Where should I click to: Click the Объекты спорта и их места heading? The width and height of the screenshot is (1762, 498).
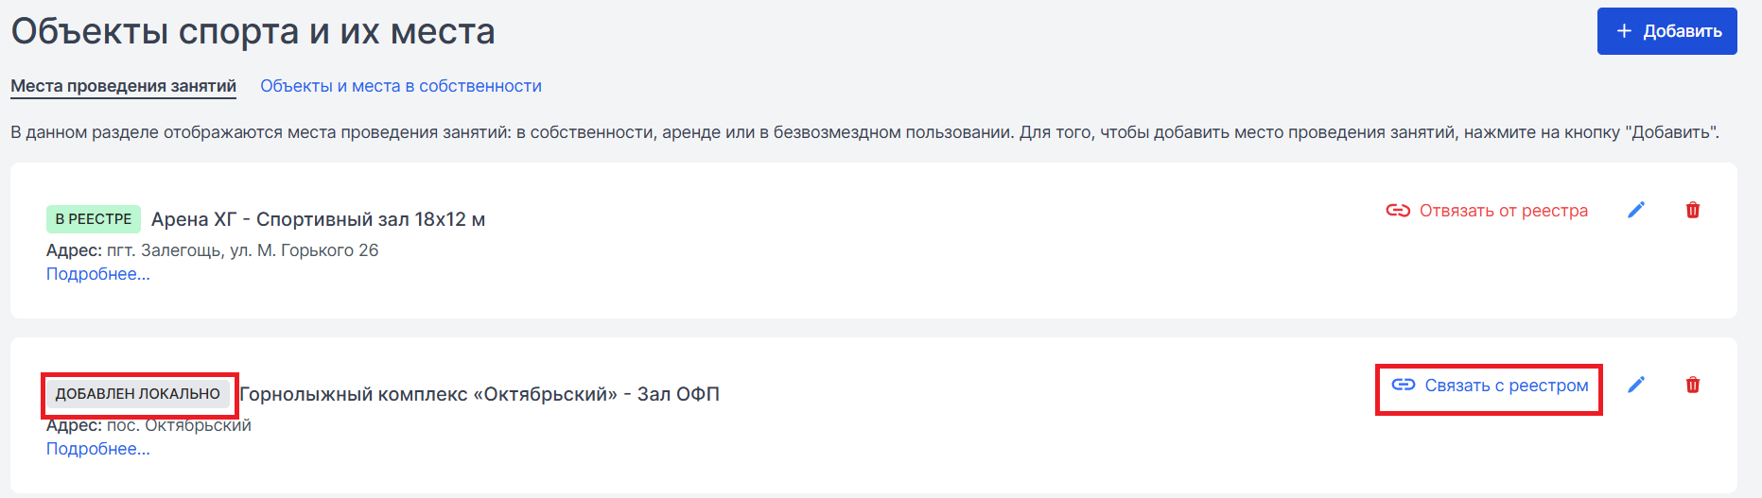253,32
